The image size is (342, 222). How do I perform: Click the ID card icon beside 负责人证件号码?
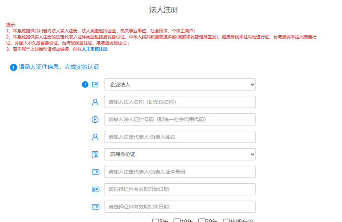tap(95, 172)
